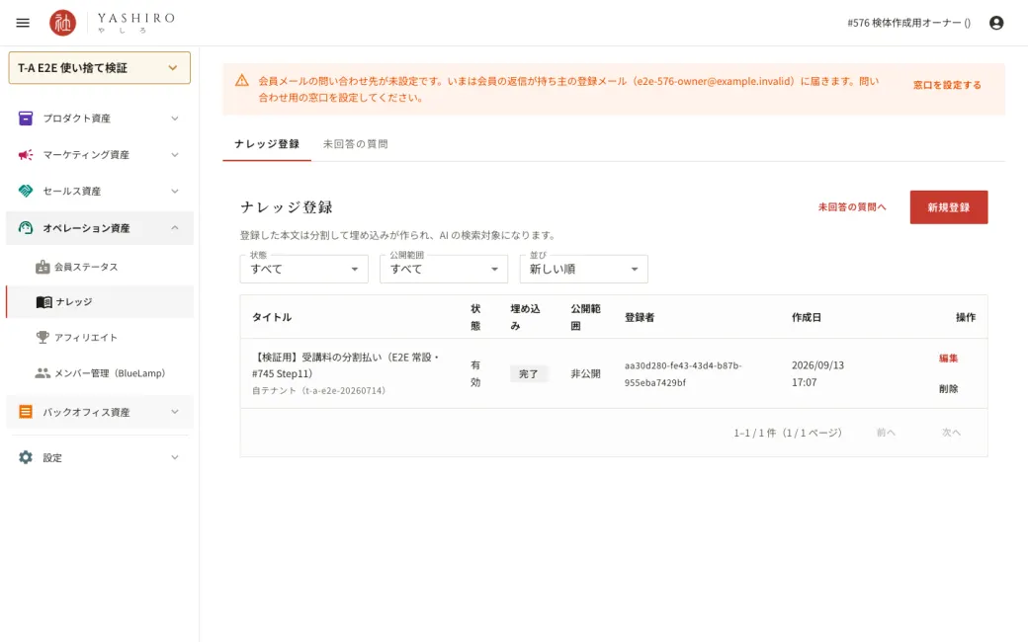Click the 非公開 visibility cell
The image size is (1028, 642).
(585, 374)
